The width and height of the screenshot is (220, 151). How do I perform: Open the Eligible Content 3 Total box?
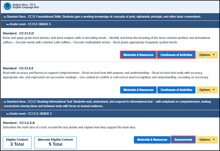tap(17, 142)
